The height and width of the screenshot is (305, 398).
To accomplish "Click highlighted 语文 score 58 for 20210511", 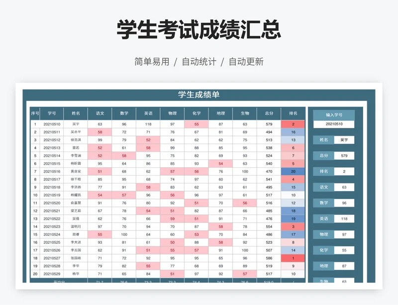I will click(x=100, y=132).
